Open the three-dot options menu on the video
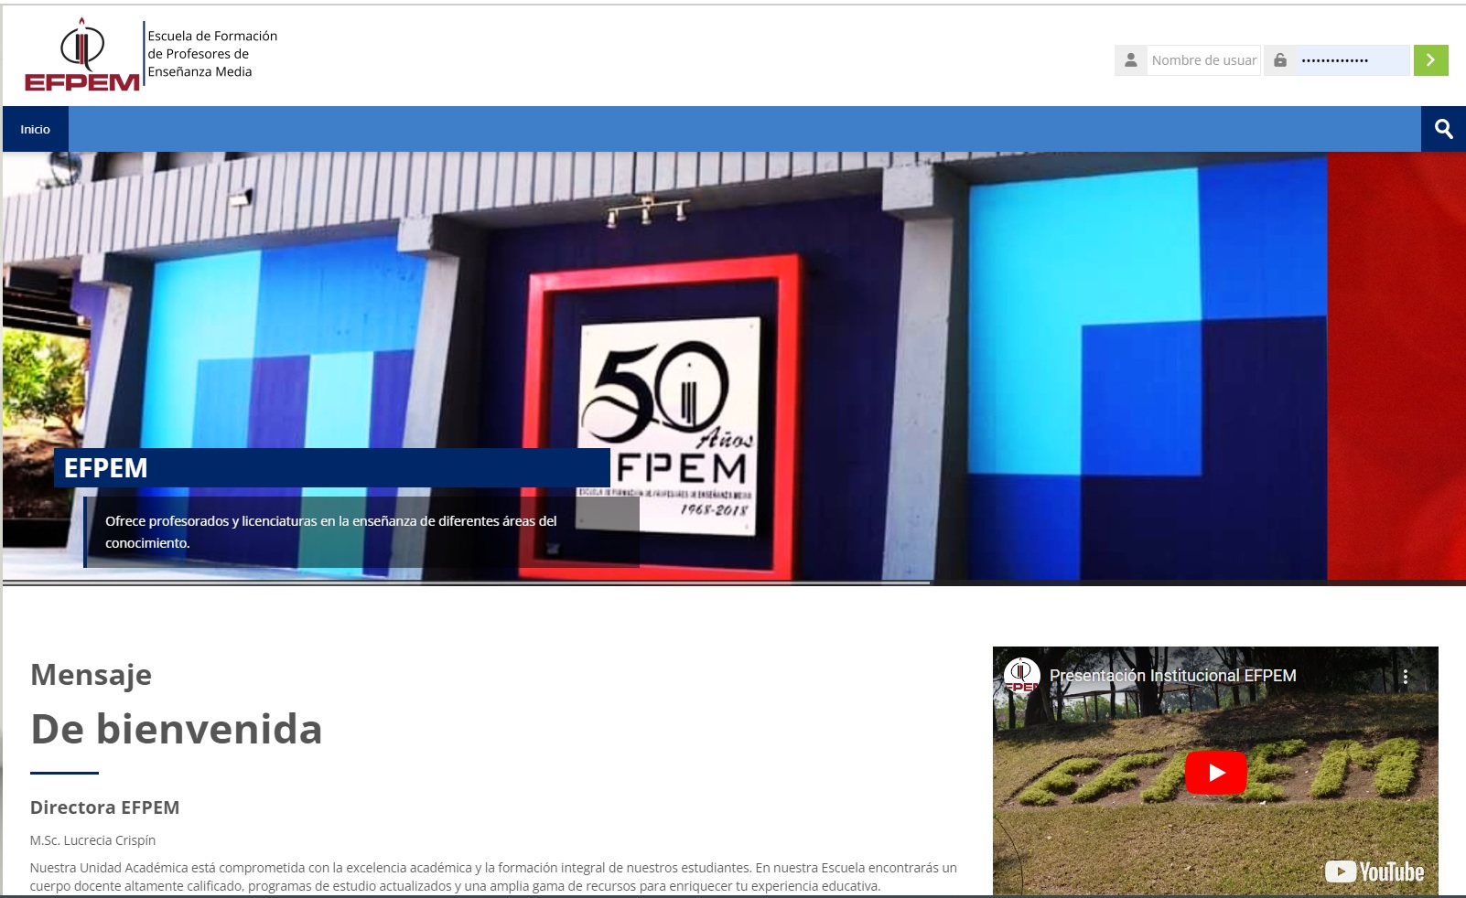 (1407, 675)
